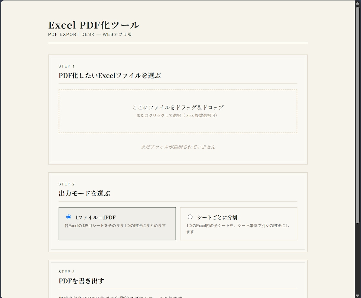Click the Excel PDF化ツール title

click(x=94, y=25)
